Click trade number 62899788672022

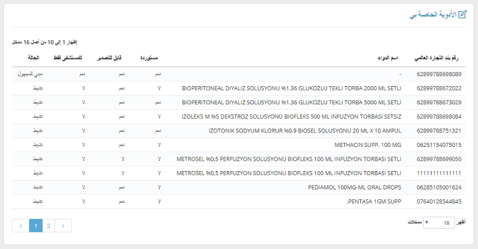pyautogui.click(x=439, y=88)
